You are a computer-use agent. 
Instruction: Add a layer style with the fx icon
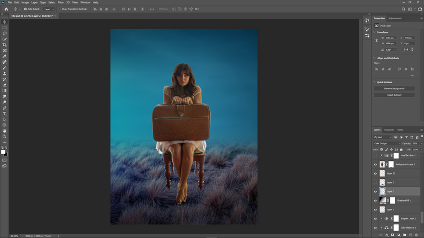[x=386, y=235]
